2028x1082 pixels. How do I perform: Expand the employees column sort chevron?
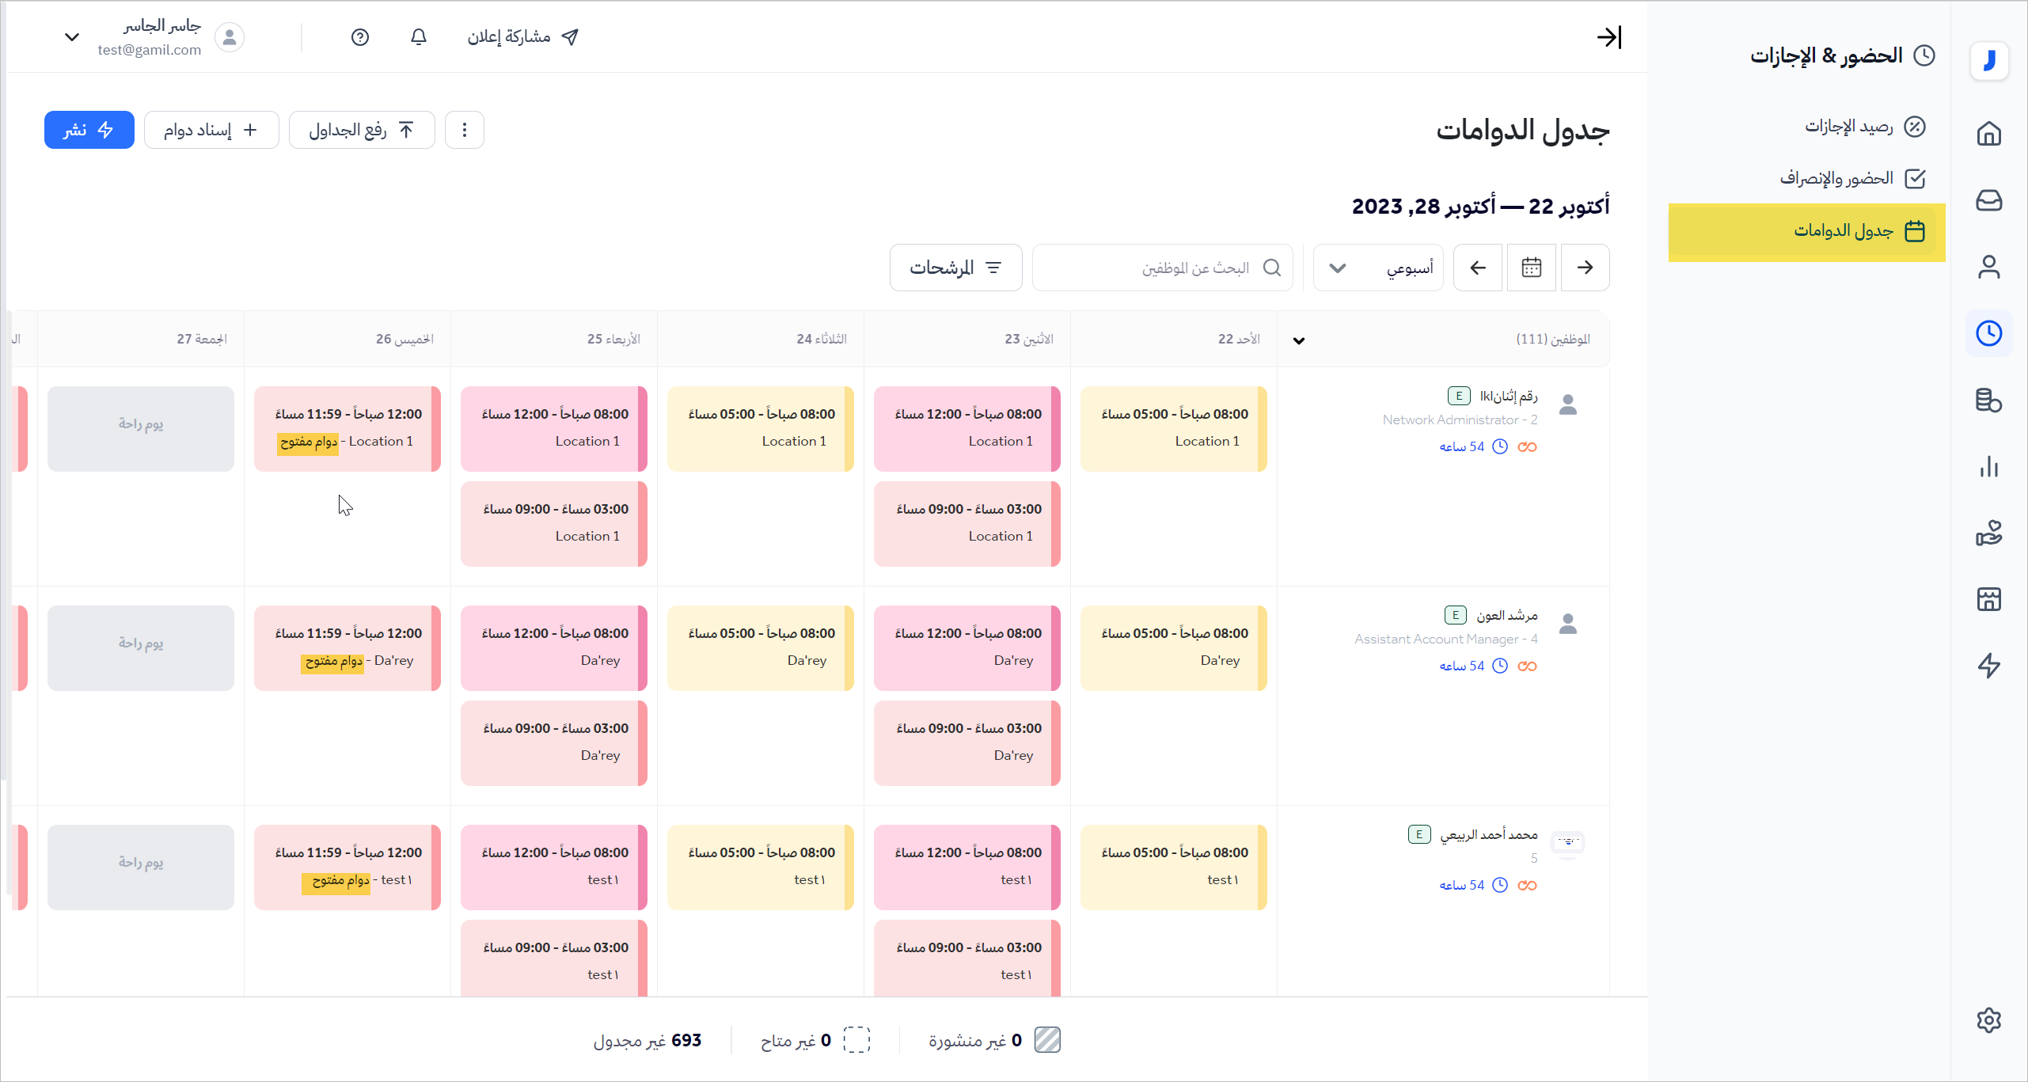1299,340
